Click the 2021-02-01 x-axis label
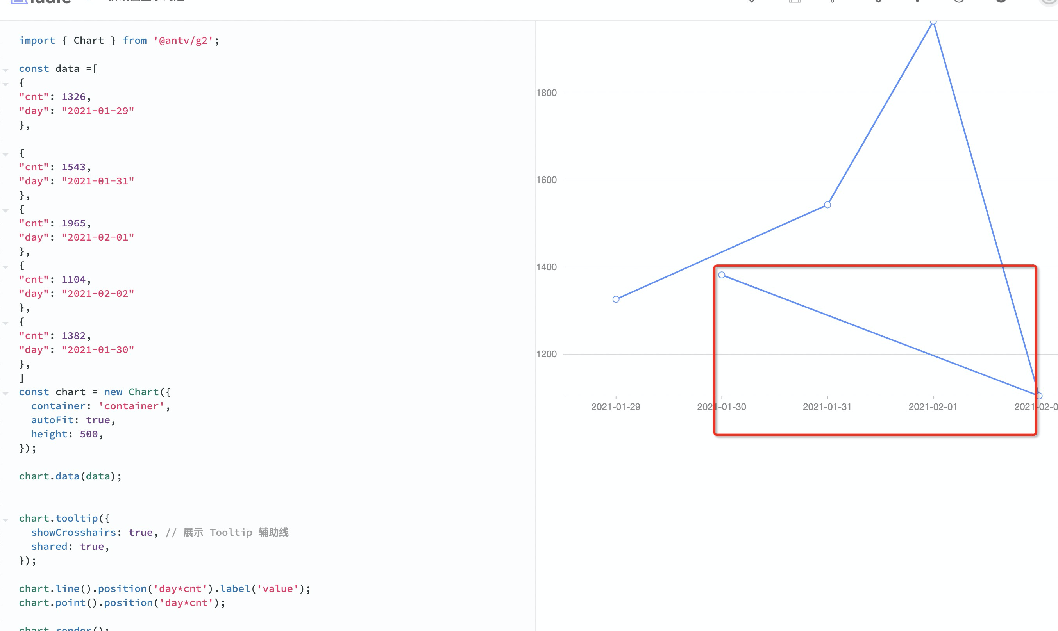 [x=933, y=407]
